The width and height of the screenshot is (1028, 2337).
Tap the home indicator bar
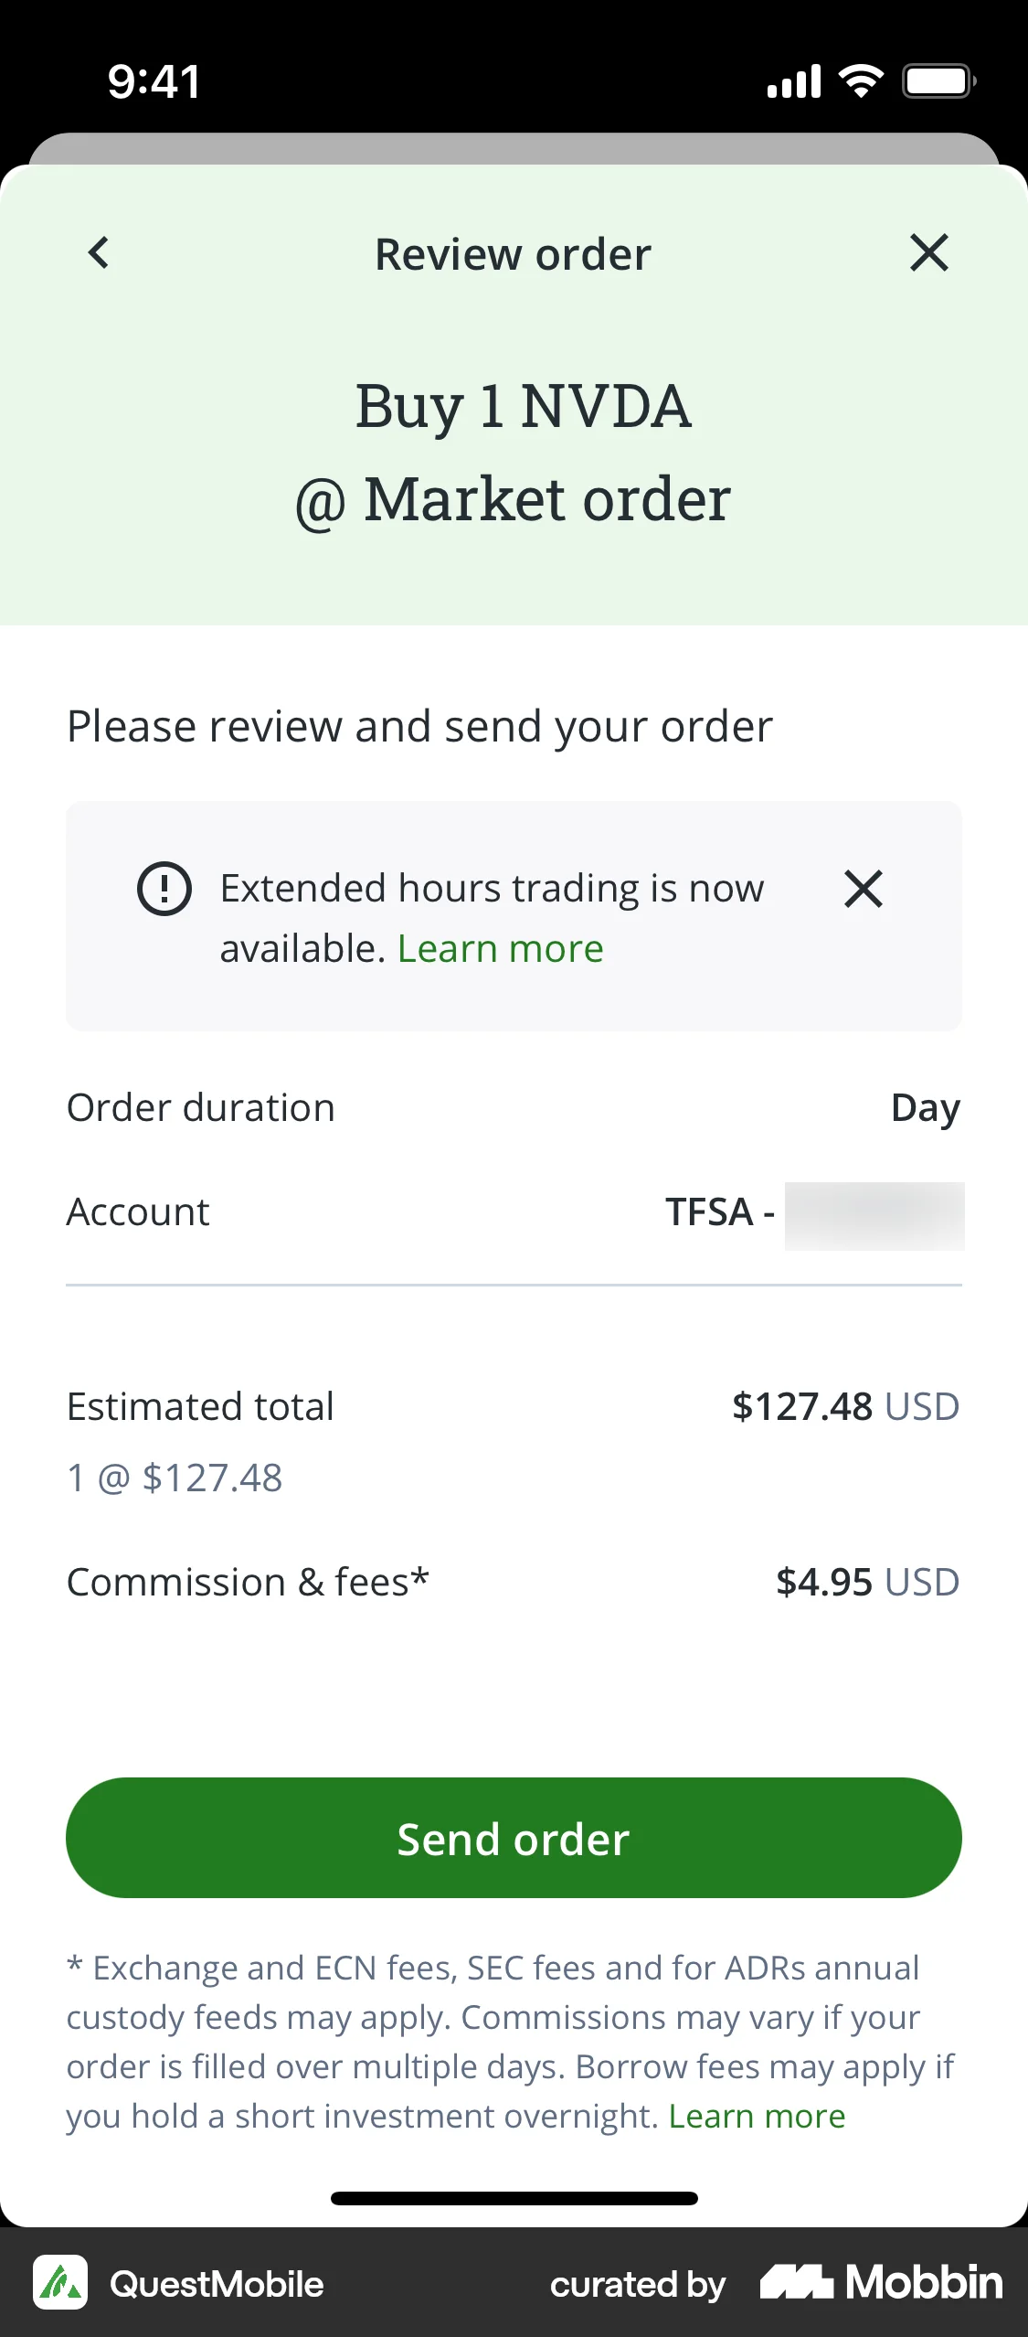click(x=514, y=2198)
